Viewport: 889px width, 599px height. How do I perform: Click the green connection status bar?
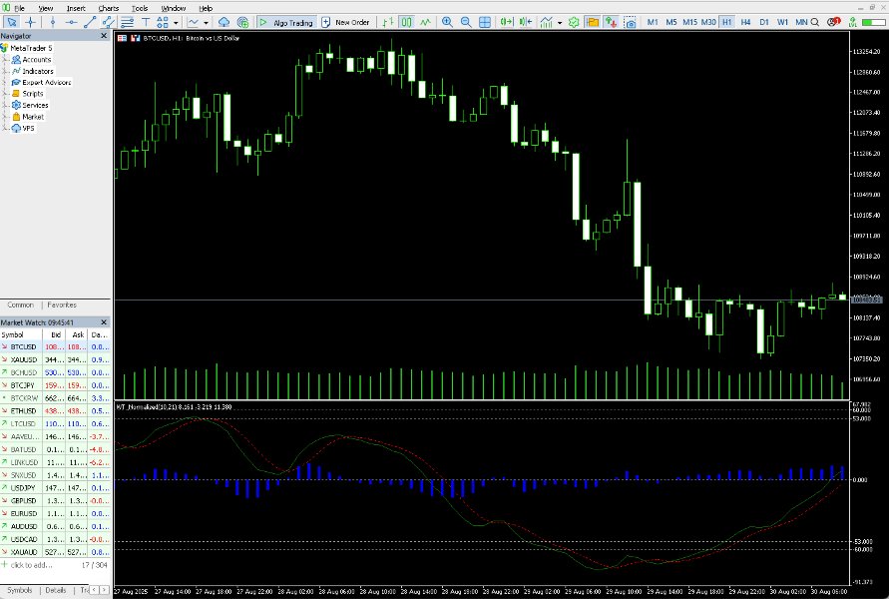[874, 22]
